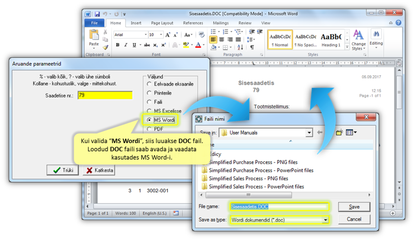The image size is (414, 240).
Task: Go back using arrow icon in Faili nimi dialog
Action: [320, 133]
